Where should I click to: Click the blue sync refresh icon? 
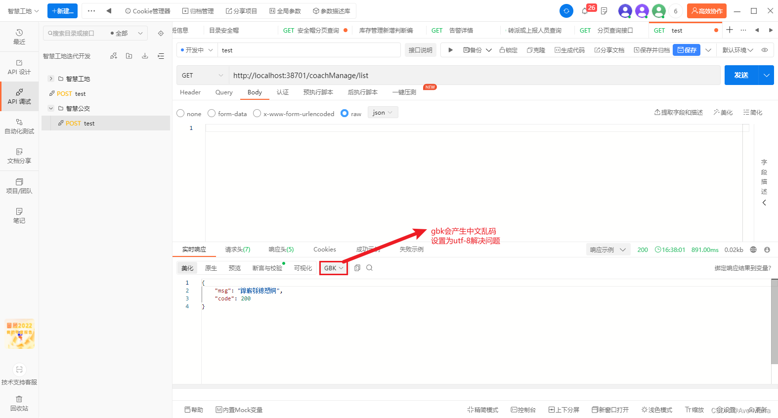click(x=566, y=10)
